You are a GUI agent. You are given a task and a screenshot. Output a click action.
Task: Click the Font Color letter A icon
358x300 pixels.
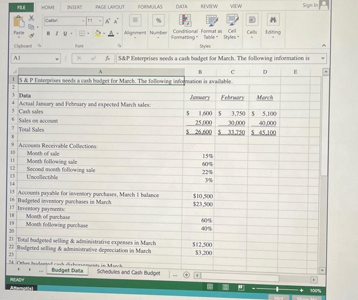click(x=111, y=34)
